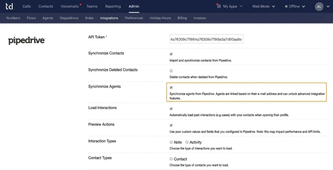
Task: Click 'Automatically load past interactions' description
Action: (x=229, y=115)
